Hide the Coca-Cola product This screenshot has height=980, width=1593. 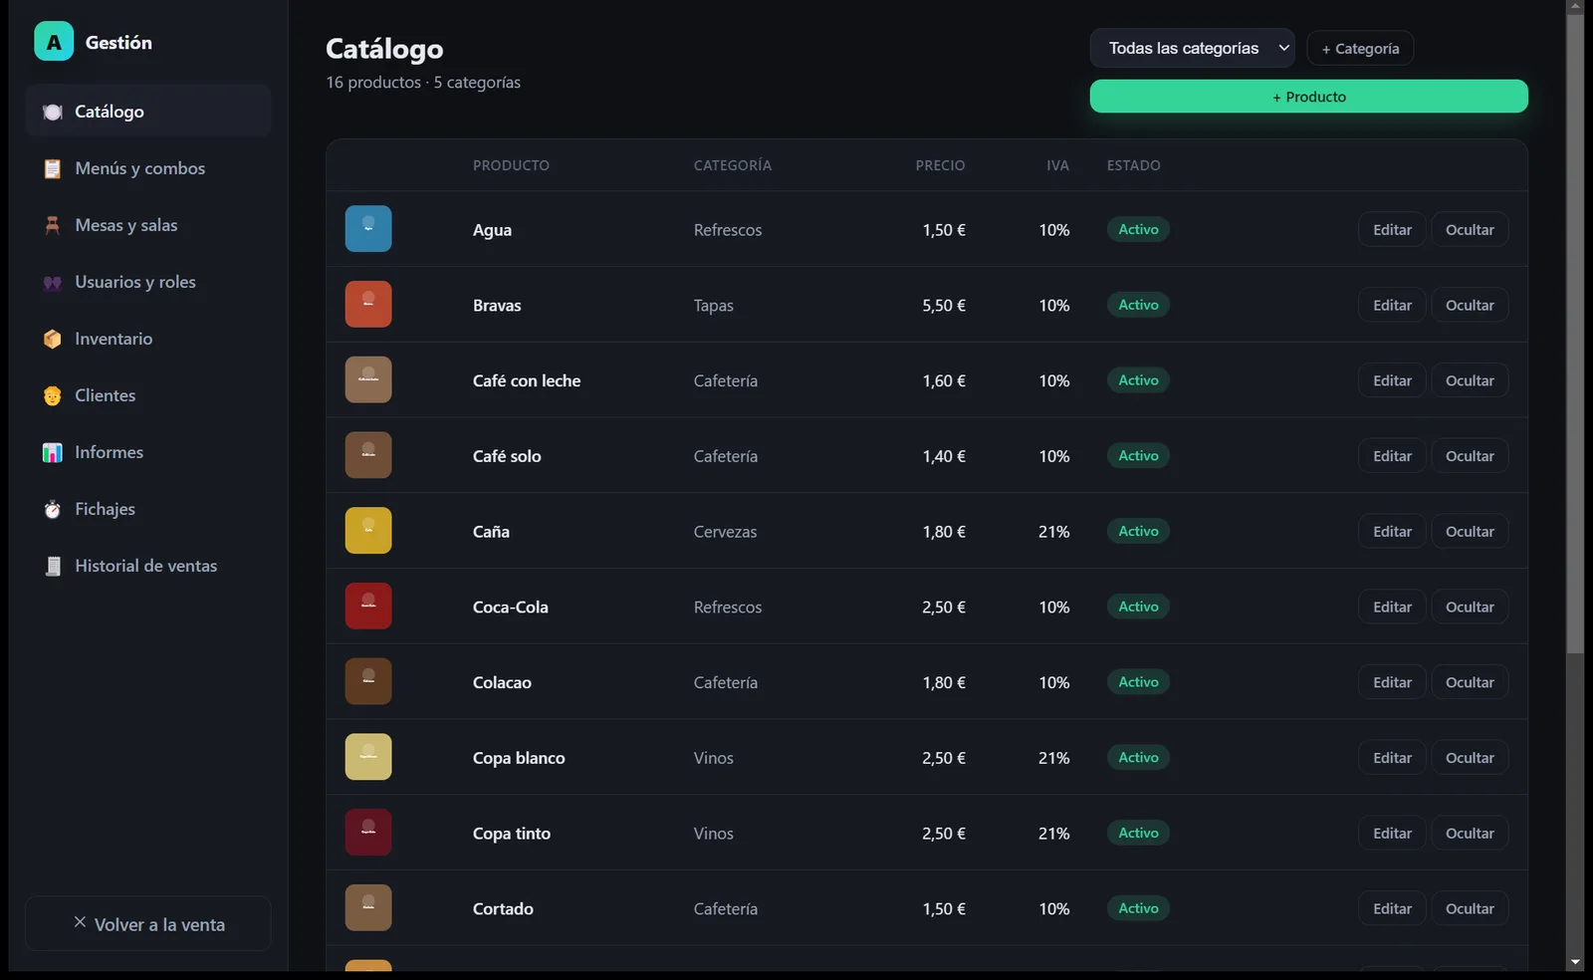coord(1470,607)
